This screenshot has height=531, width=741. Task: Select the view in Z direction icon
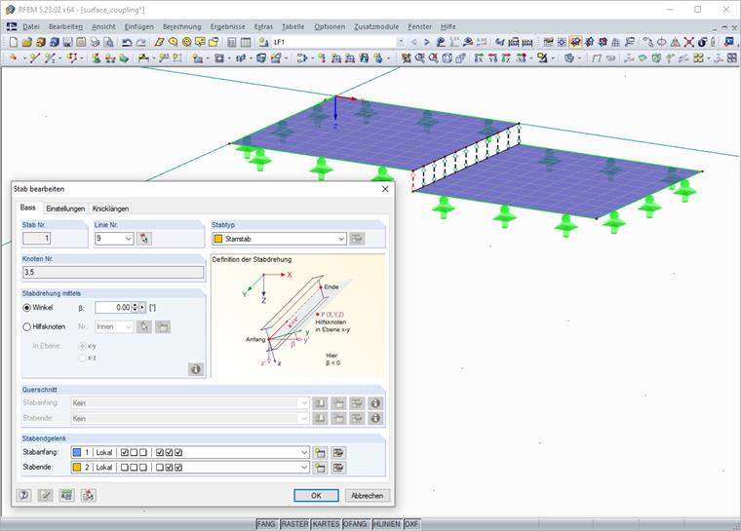[x=507, y=57]
